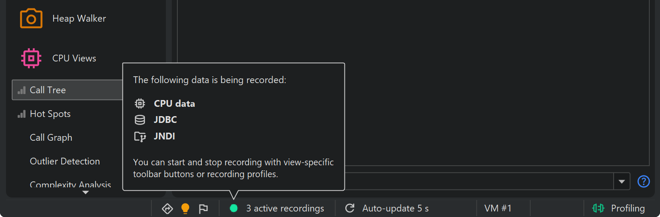660x217 pixels.
Task: Click the Auto-update refresh icon
Action: [350, 208]
